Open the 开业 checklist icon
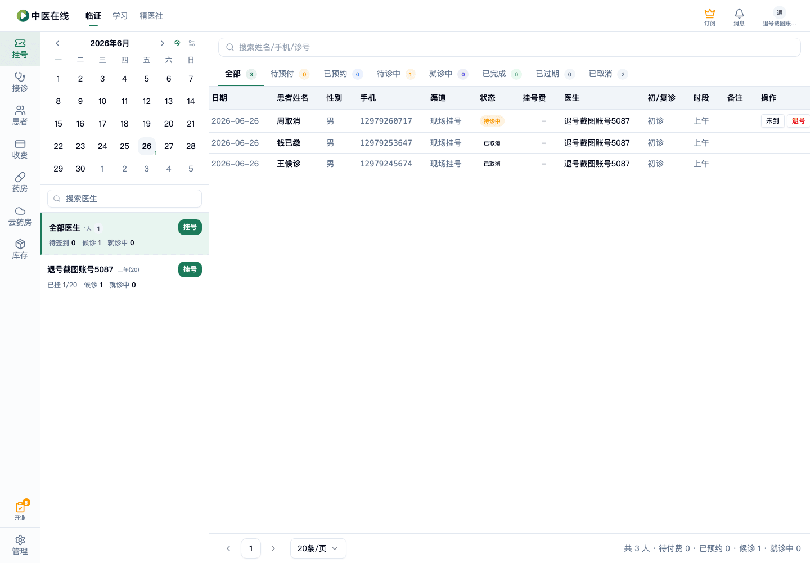 20,511
